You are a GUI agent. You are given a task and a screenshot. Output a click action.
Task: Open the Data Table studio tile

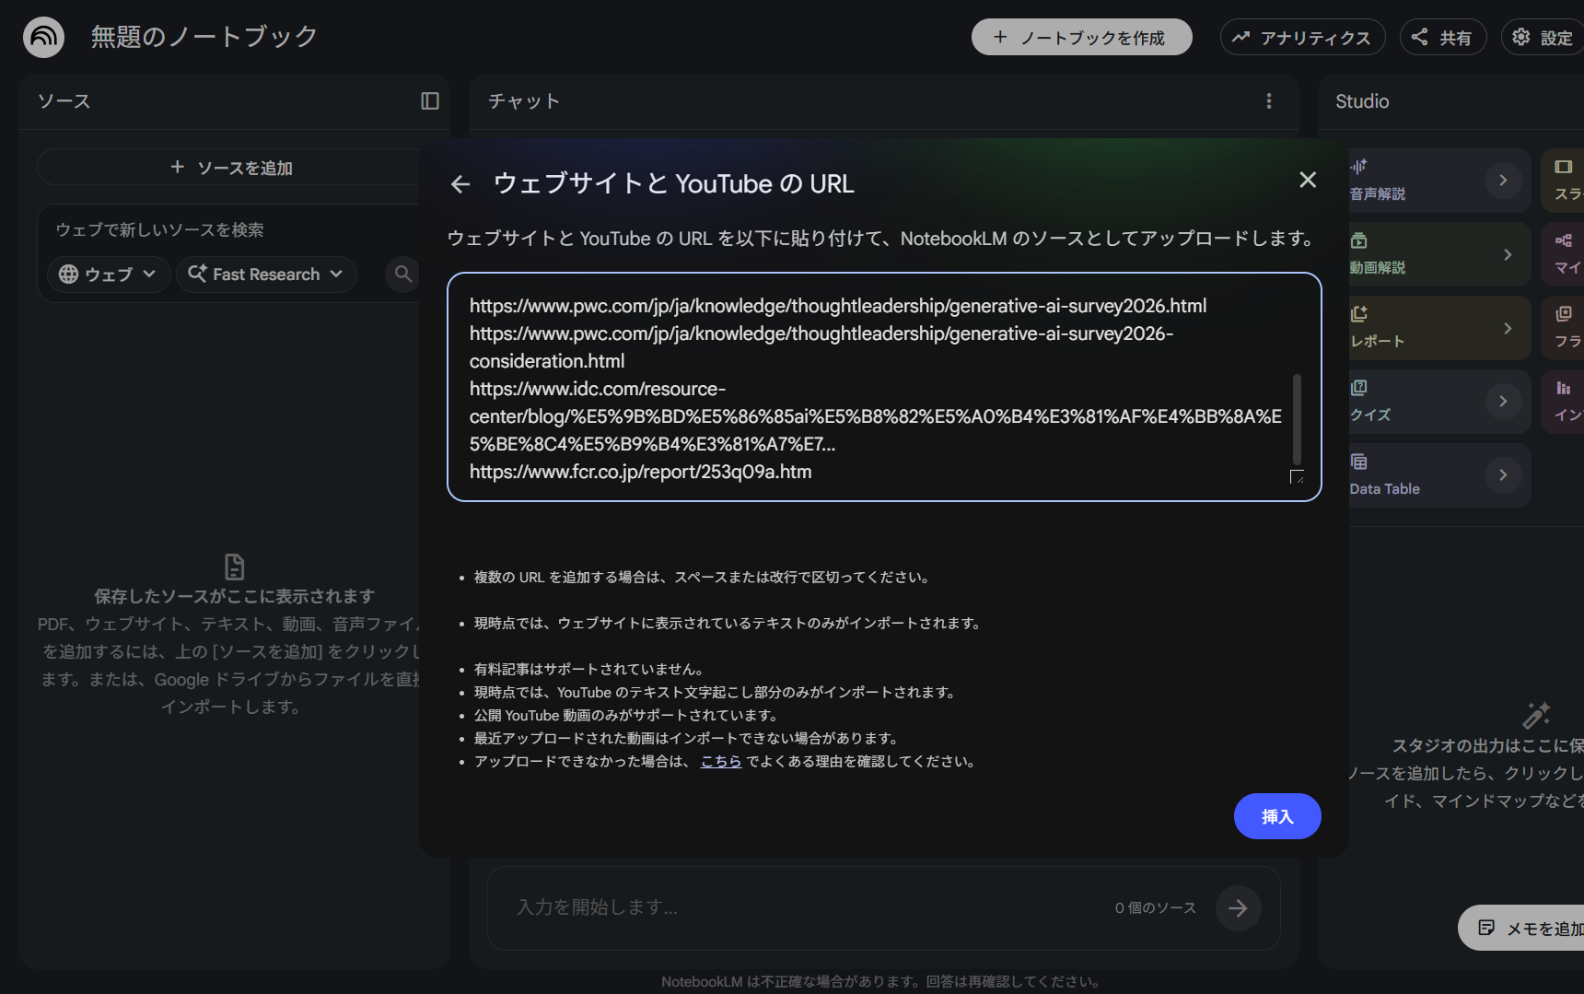1438,475
